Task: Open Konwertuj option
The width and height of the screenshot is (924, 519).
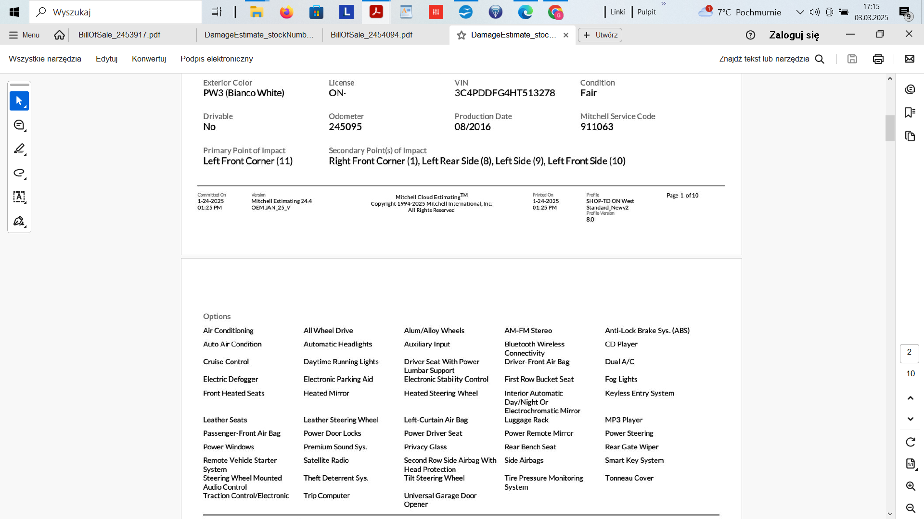Action: click(149, 59)
